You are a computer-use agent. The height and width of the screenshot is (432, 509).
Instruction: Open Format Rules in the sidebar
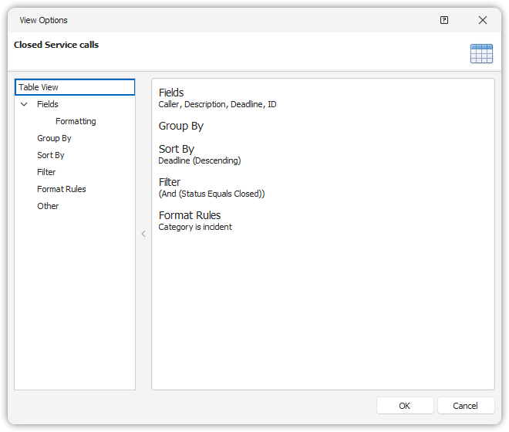[62, 189]
